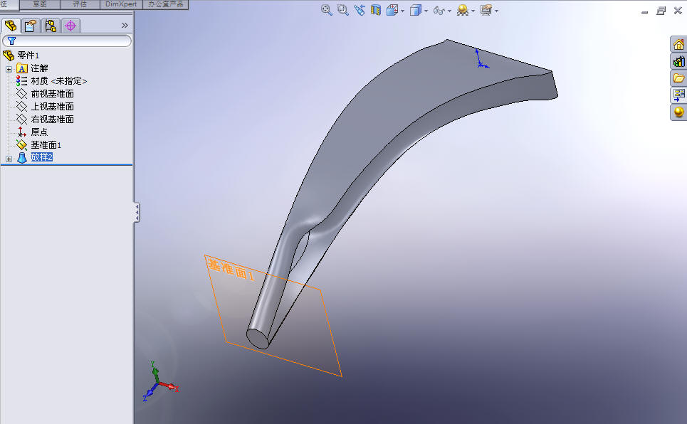The height and width of the screenshot is (424, 687).
Task: Click the Zoom to Fit magnifier icon
Action: (326, 10)
